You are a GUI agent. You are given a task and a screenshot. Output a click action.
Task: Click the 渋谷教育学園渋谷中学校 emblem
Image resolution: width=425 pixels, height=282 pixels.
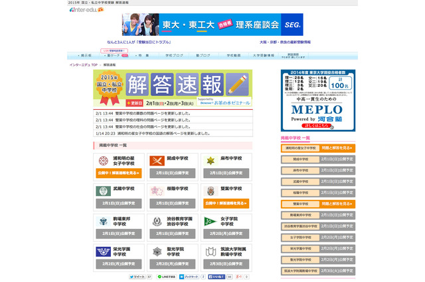(157, 222)
